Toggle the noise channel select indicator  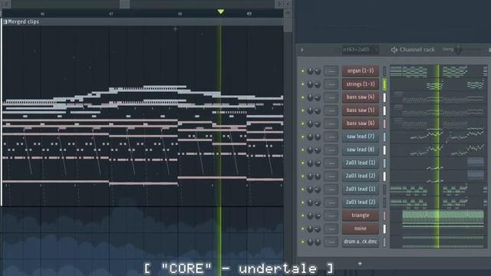(384, 229)
